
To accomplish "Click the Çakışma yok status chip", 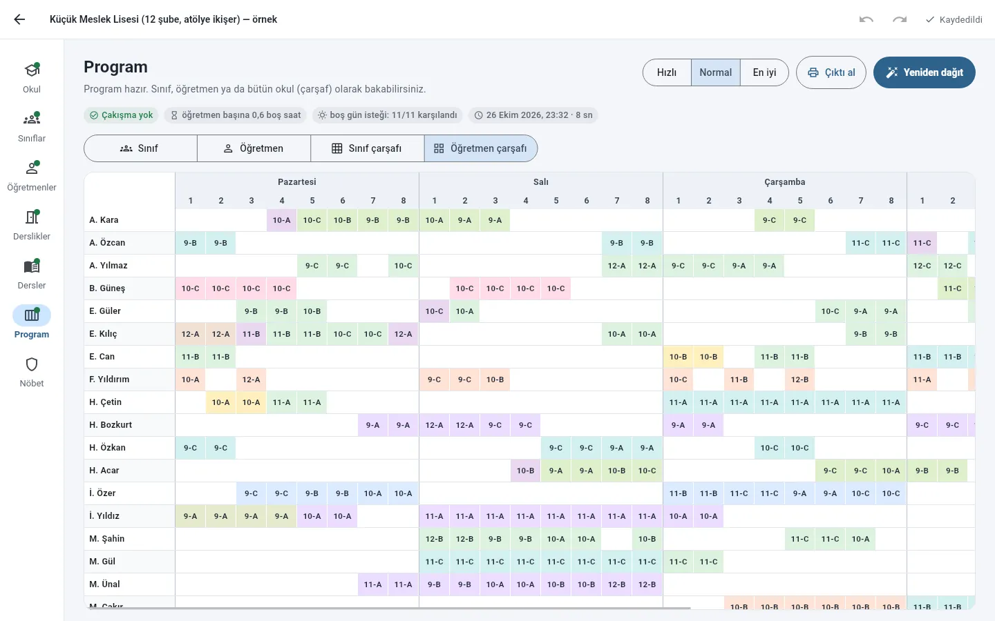I will click(x=122, y=115).
